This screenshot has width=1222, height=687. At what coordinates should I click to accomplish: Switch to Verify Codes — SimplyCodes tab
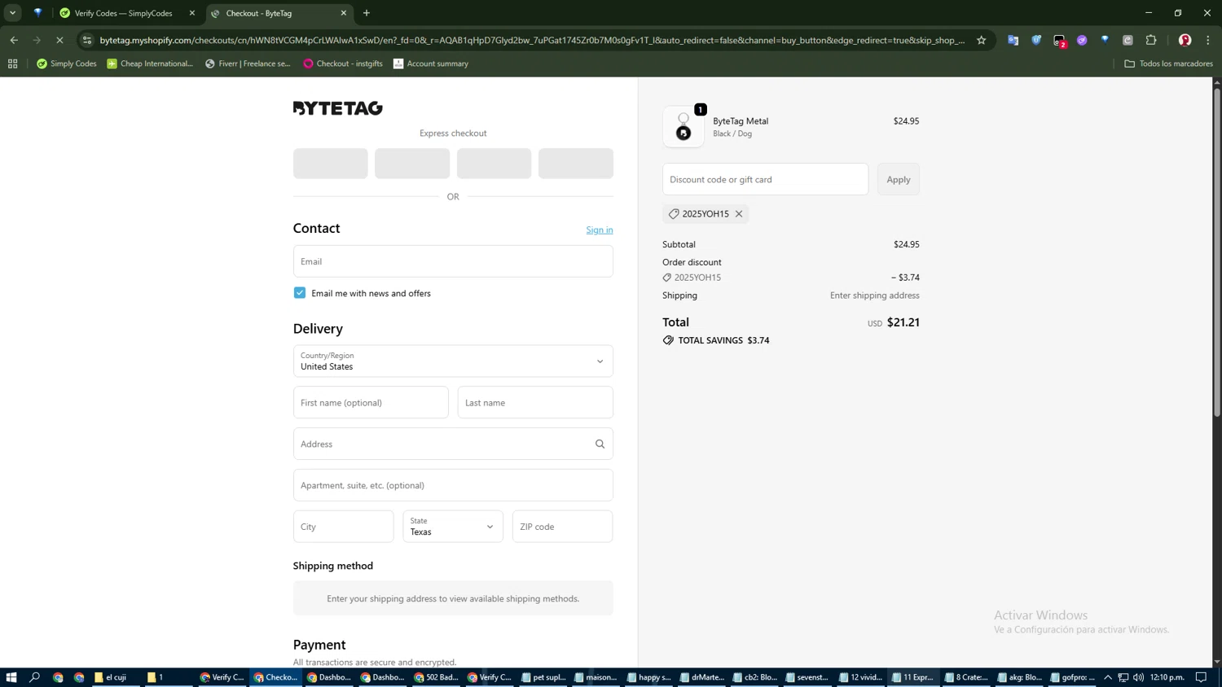tap(124, 13)
